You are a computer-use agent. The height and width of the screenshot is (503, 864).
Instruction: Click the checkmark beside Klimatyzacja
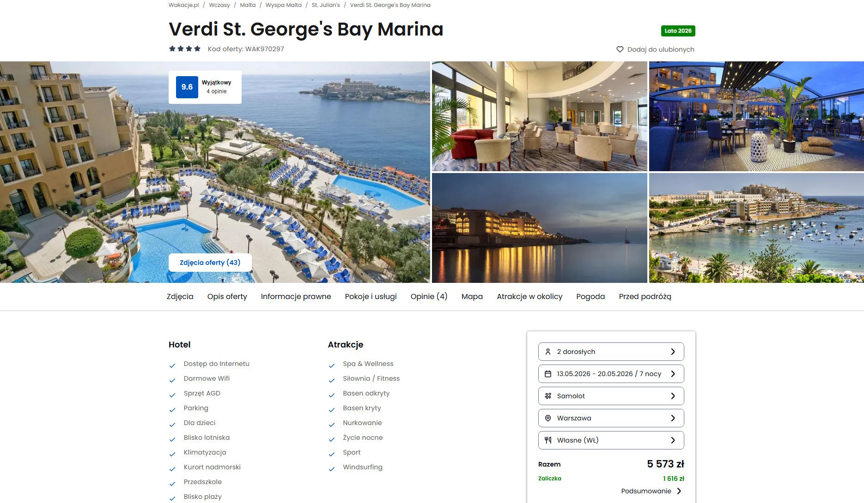172,454
